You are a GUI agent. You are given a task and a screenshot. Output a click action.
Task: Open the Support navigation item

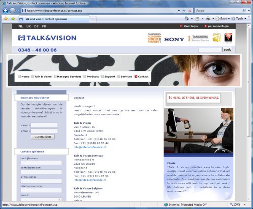[108, 76]
